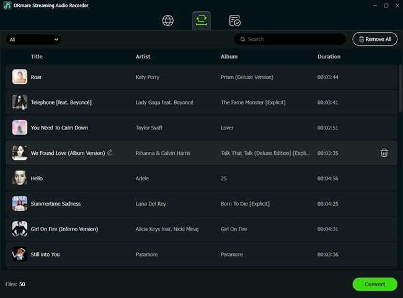The image size is (403, 298).
Task: Click the DRmare app logo icon
Action: 7,6
